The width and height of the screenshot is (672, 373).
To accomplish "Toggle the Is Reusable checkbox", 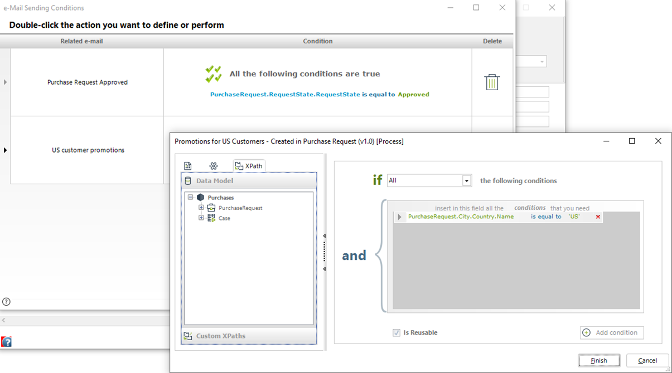I will tap(397, 333).
